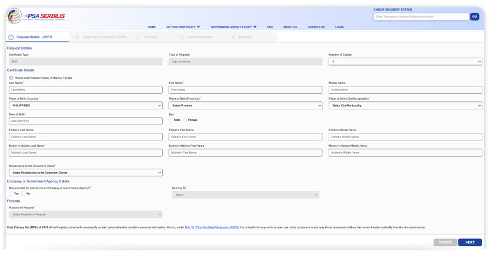Viewport: 490px width, 259px height.
Task: Select Request Details - BIRTH step tab
Action: [x=37, y=37]
